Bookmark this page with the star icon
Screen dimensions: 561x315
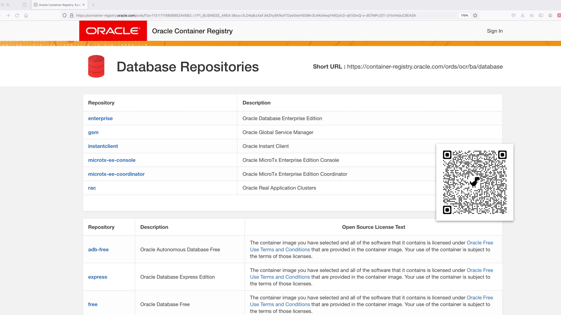[475, 16]
